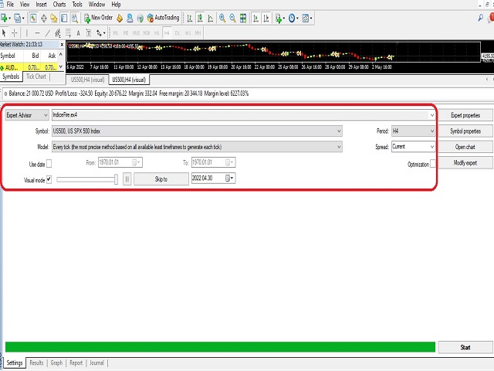Select the Vertical Line drawing tool

click(x=27, y=32)
